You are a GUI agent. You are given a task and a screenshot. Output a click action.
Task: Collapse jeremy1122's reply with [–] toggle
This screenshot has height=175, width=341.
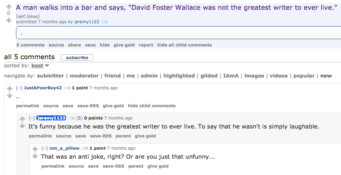coord(32,118)
